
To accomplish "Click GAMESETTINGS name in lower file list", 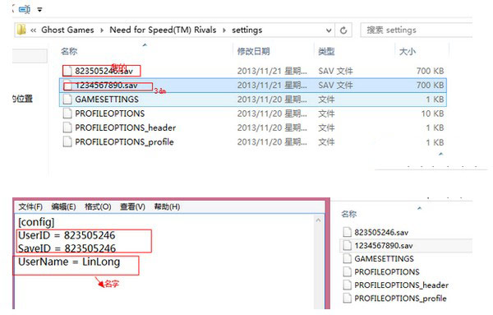I will [x=384, y=259].
